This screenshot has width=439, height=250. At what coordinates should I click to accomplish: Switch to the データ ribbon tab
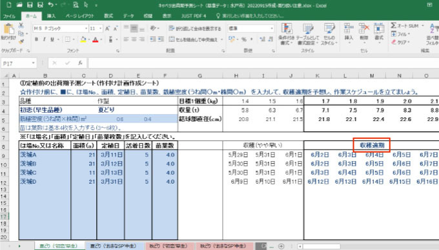tap(128, 16)
